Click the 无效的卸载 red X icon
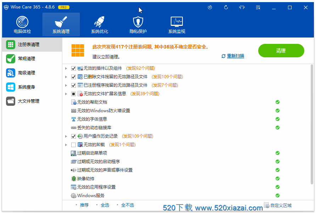Image resolution: width=316 pixels, height=213 pixels. coord(80,145)
